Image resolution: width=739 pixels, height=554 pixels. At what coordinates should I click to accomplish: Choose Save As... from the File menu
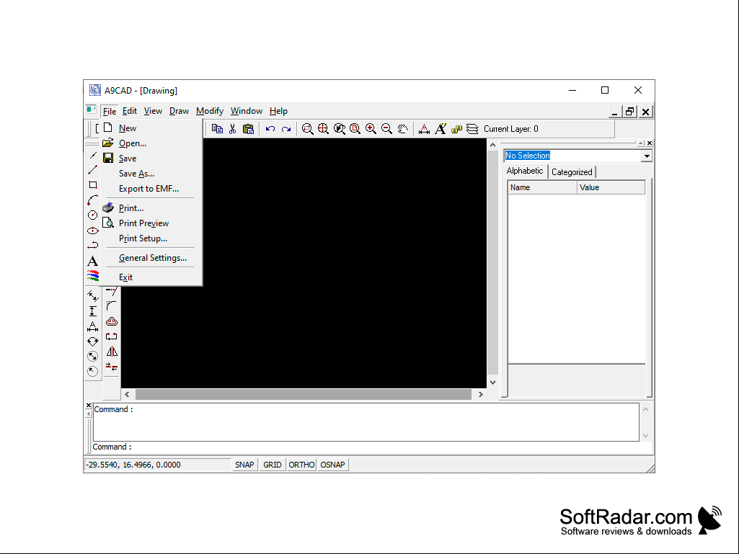[151, 174]
